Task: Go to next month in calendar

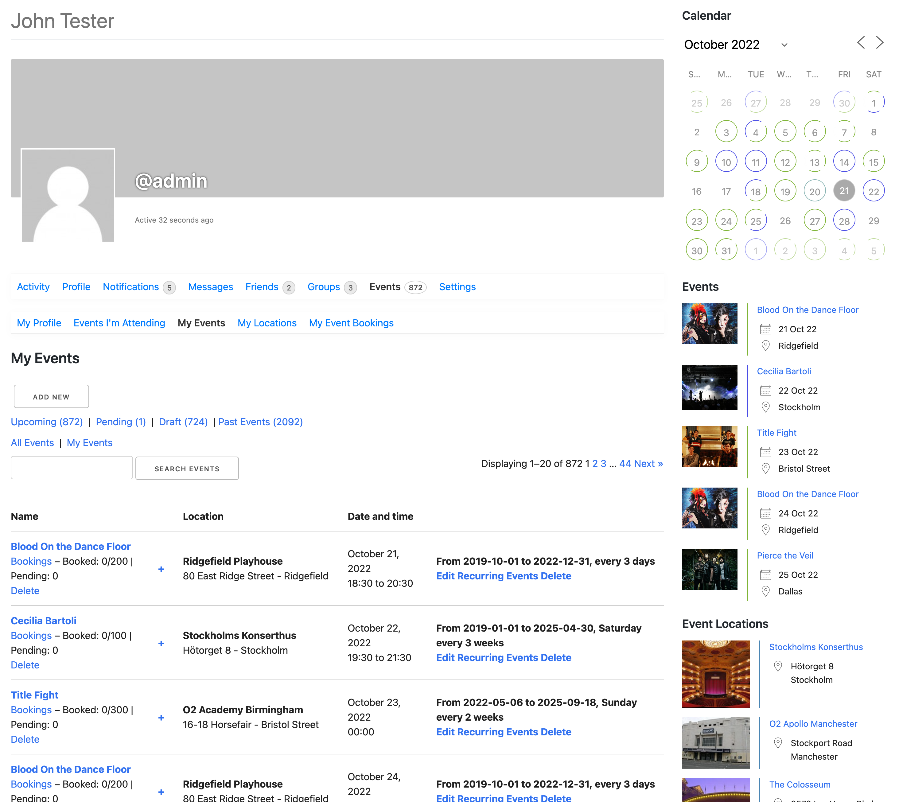Action: [880, 43]
